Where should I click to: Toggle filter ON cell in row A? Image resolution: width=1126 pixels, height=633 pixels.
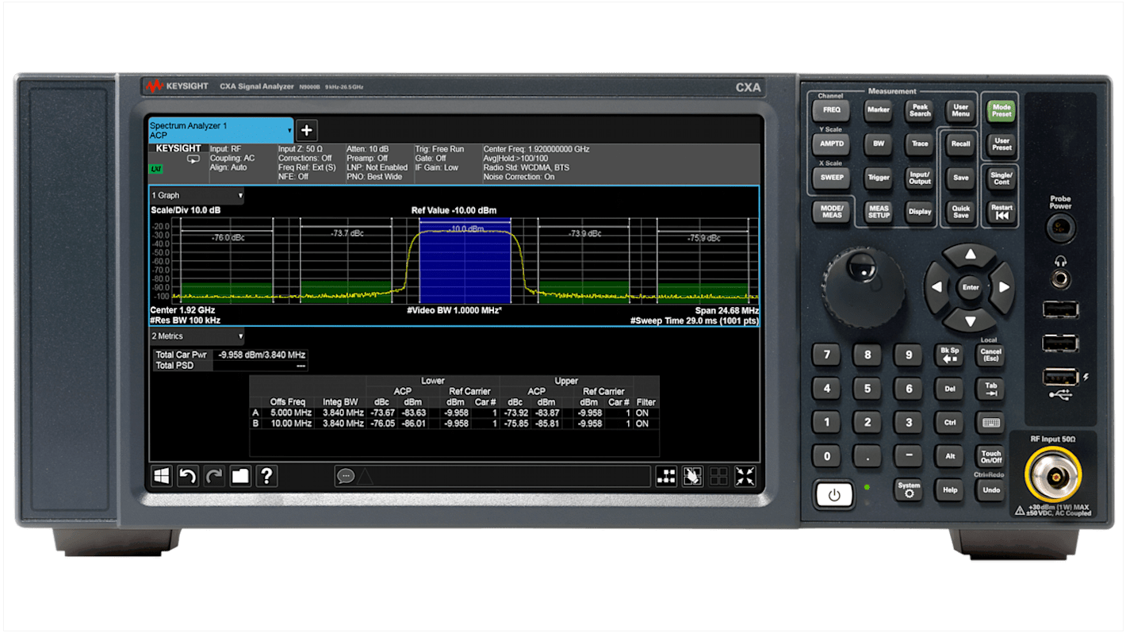click(x=642, y=412)
